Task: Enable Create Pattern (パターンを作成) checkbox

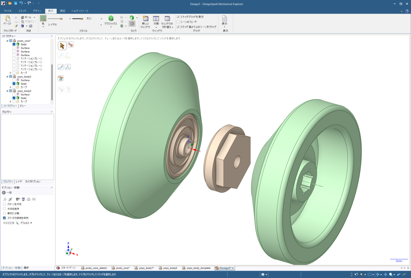Action: coord(4,204)
